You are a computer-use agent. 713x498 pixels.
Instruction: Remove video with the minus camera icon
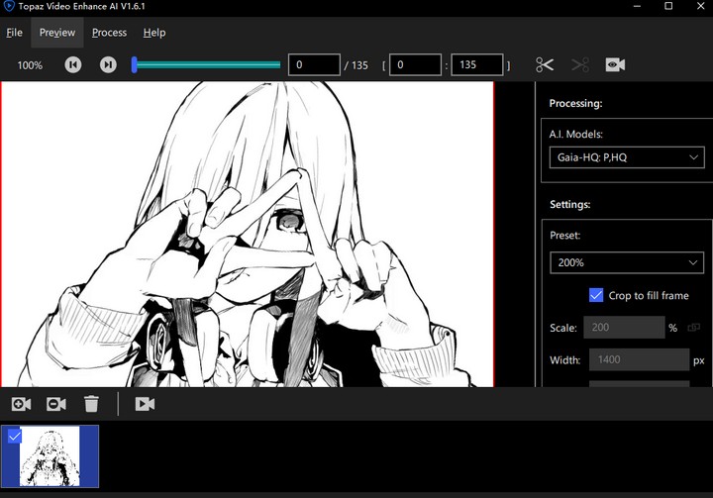click(x=56, y=404)
